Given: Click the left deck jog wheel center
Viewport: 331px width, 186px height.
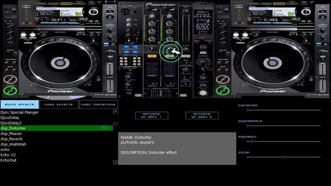Looking at the screenshot, I should [60, 63].
